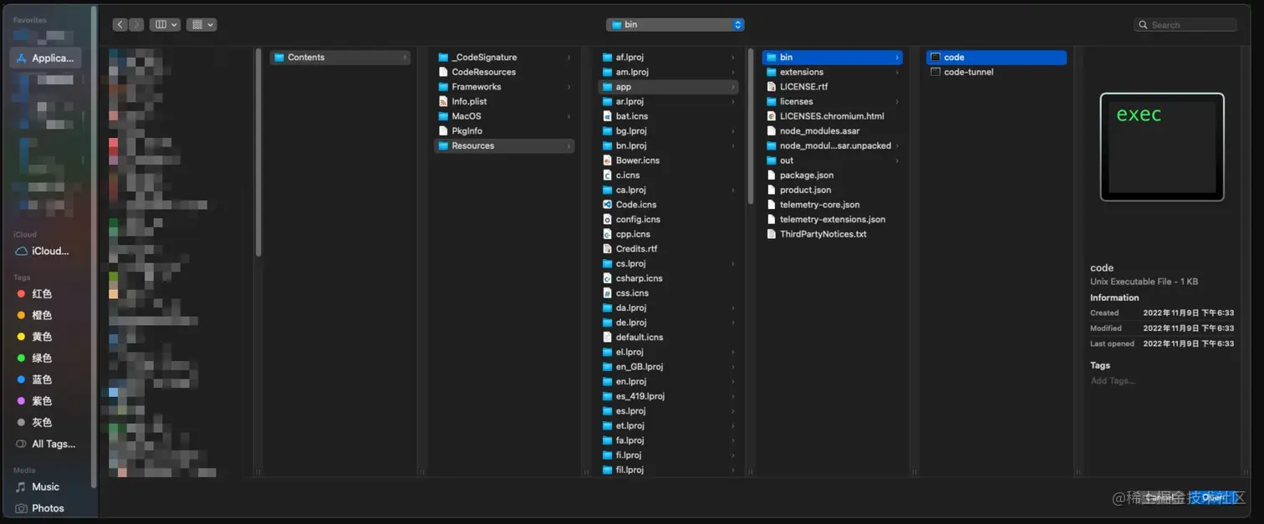1264x524 pixels.
Task: Select the LICENSE.rtf file
Action: pos(833,87)
